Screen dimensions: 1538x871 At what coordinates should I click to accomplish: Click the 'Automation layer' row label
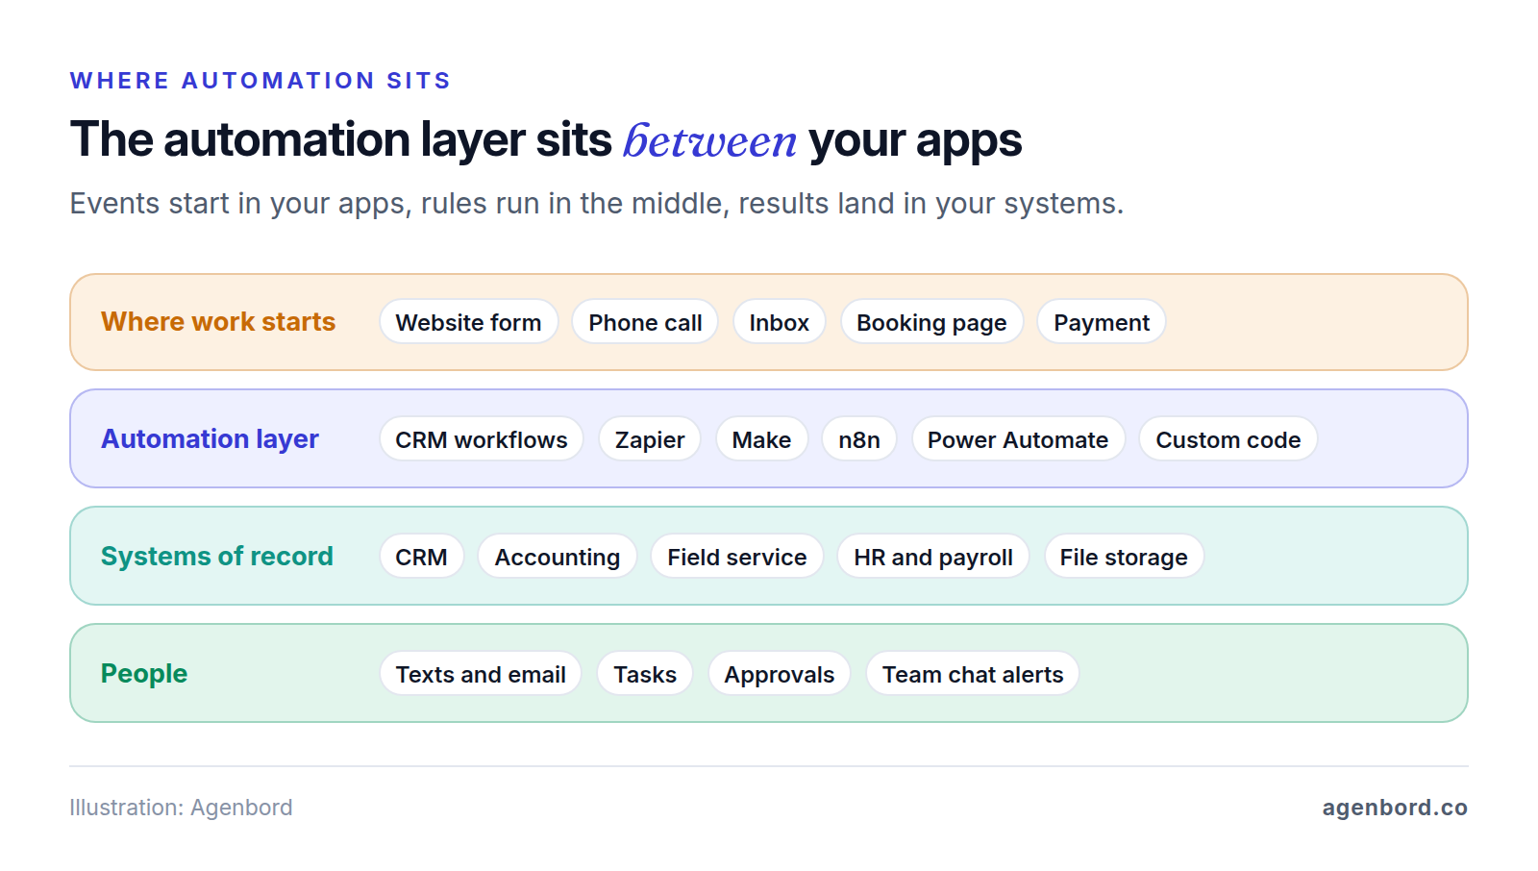point(210,438)
